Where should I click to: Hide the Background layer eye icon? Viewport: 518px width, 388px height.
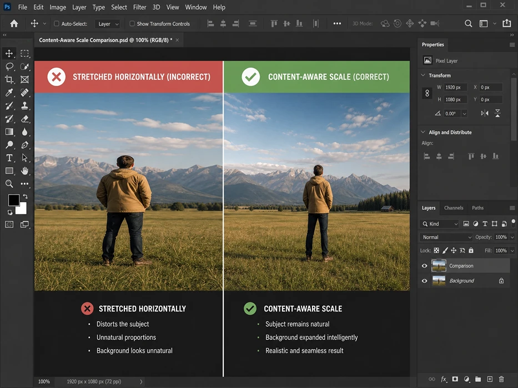pyautogui.click(x=425, y=281)
